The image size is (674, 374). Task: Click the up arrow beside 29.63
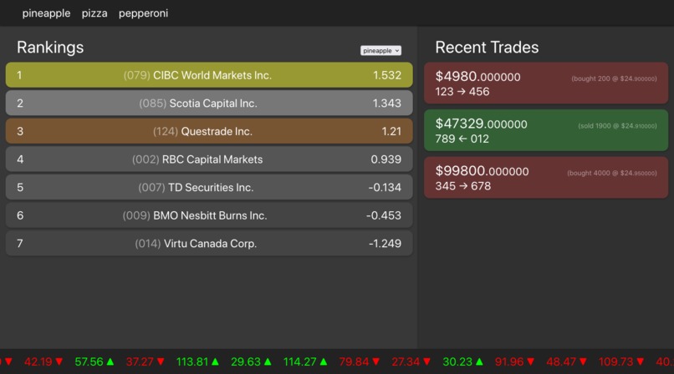pyautogui.click(x=268, y=362)
